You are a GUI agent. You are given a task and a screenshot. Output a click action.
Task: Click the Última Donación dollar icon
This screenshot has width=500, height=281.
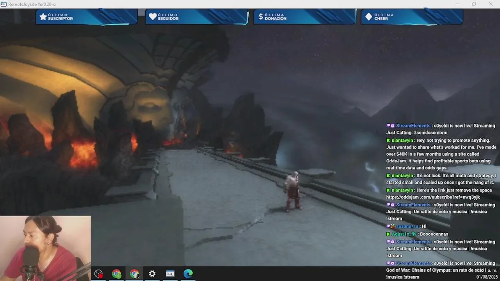261,17
